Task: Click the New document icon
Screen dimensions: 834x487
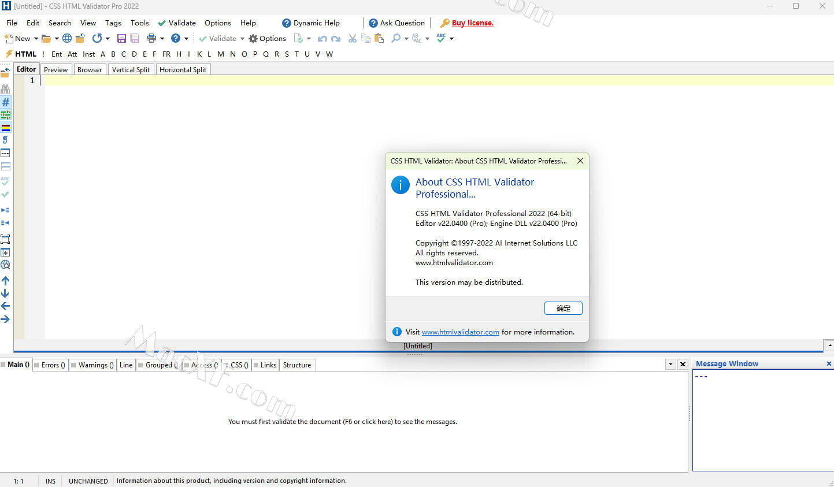Action: [x=9, y=39]
